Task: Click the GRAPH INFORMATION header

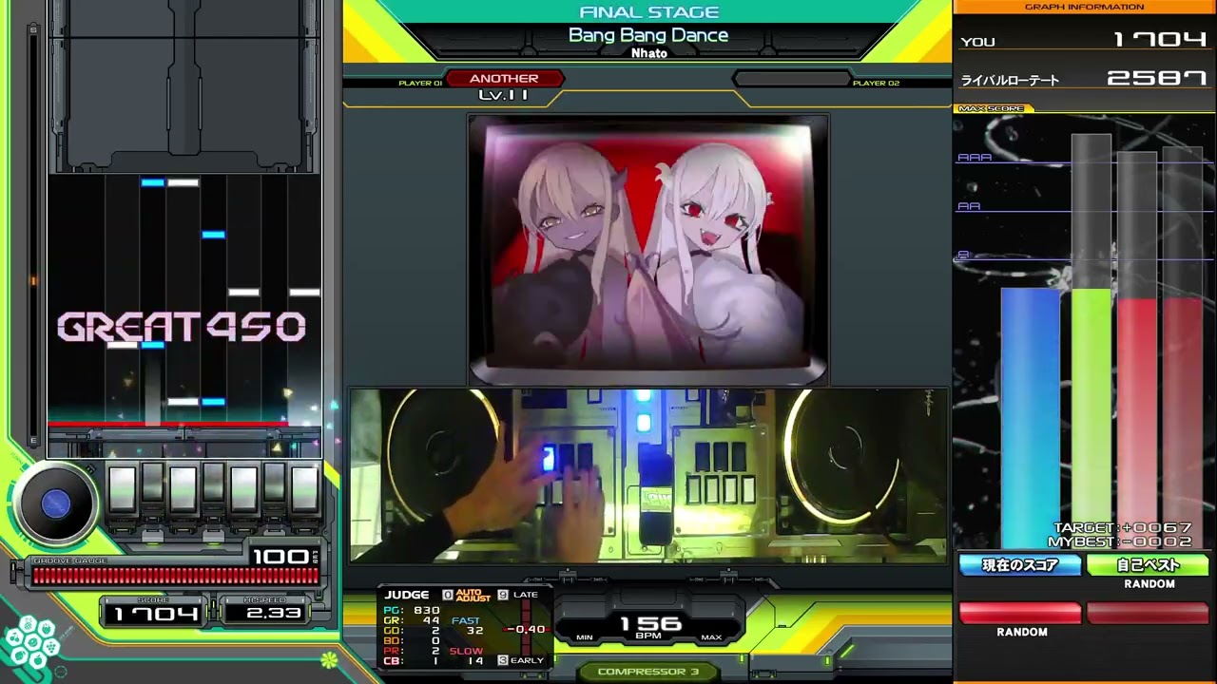Action: pyautogui.click(x=1085, y=7)
